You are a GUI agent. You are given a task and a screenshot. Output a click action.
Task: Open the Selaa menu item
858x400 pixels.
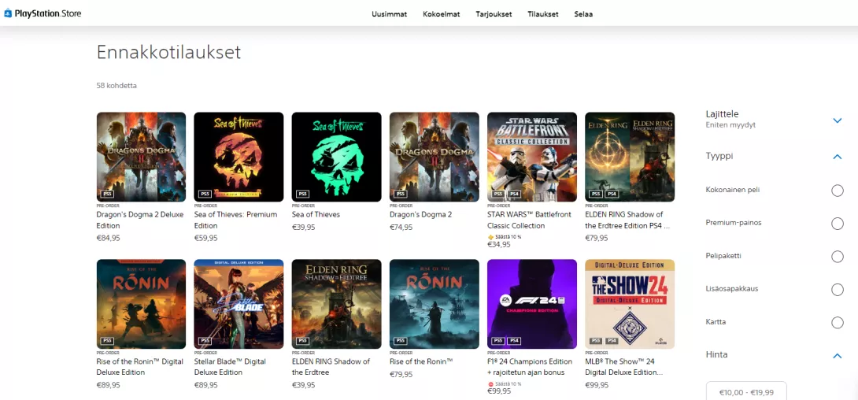[x=583, y=14]
